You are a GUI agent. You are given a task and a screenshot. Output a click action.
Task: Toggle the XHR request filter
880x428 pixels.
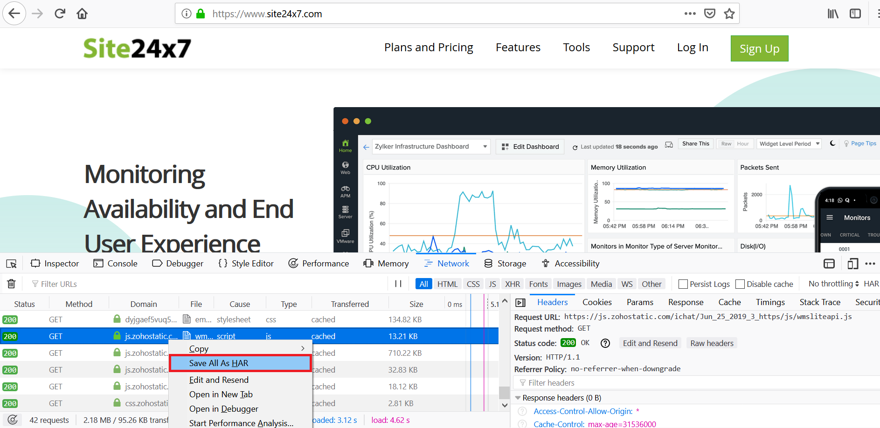(513, 284)
